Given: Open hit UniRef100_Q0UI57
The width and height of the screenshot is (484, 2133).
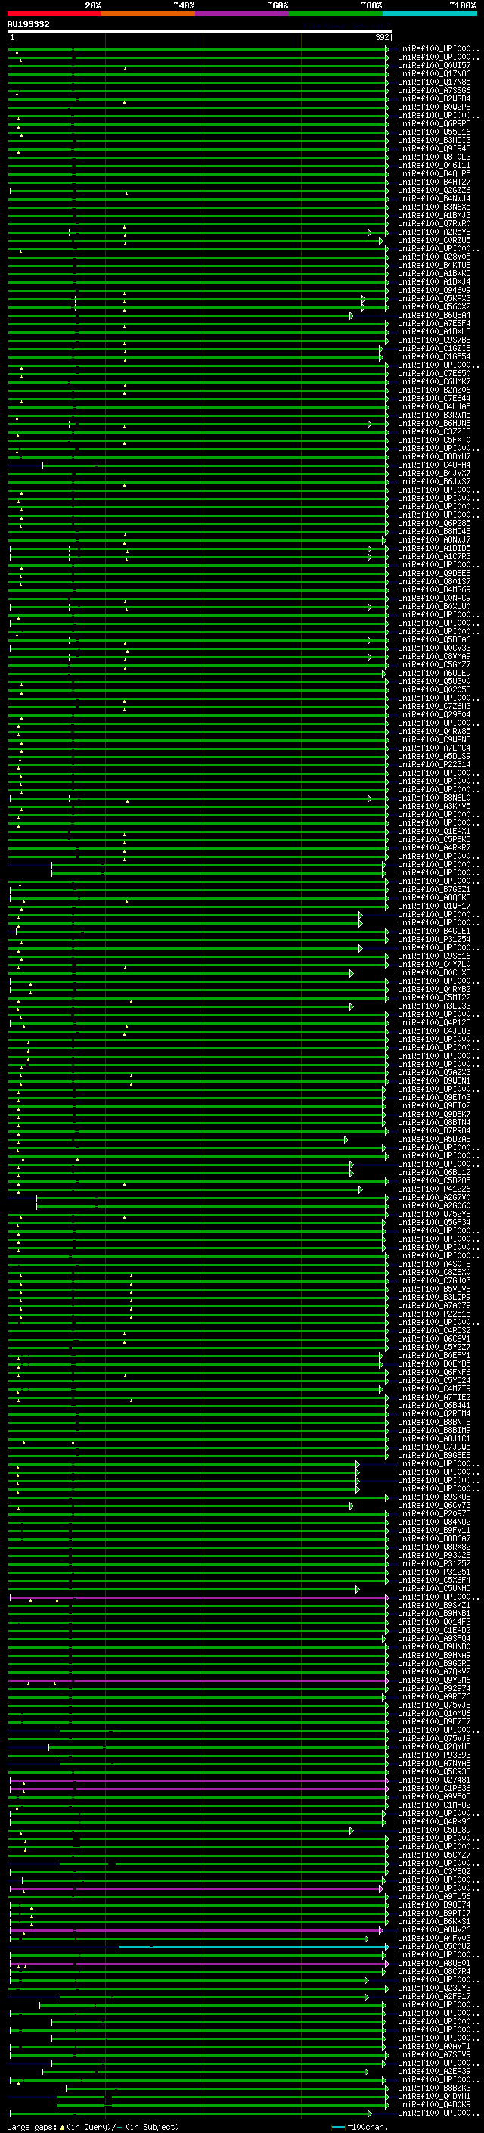Looking at the screenshot, I should (x=434, y=65).
